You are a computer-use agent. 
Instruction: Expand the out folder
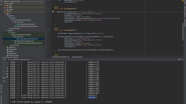[5, 12]
